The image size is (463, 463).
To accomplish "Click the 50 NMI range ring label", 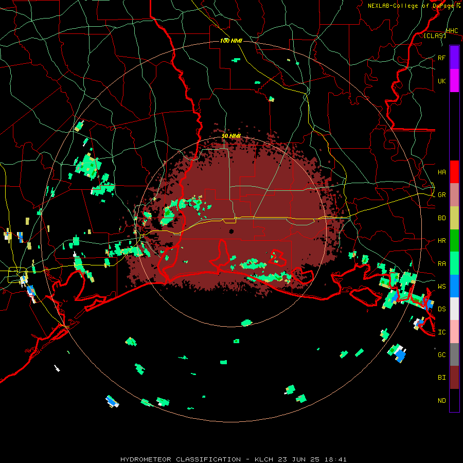I will pos(231,136).
